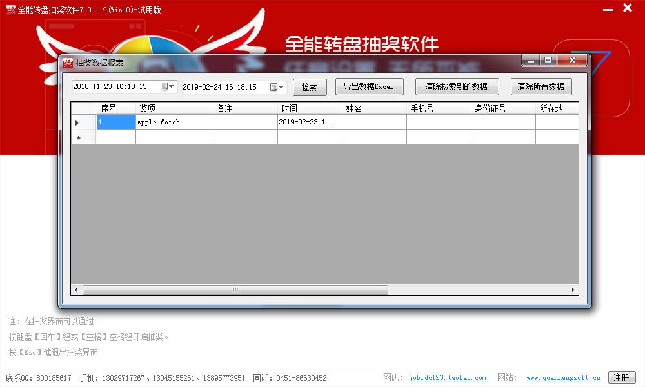Click the calendar icon in the start date picker

point(163,86)
